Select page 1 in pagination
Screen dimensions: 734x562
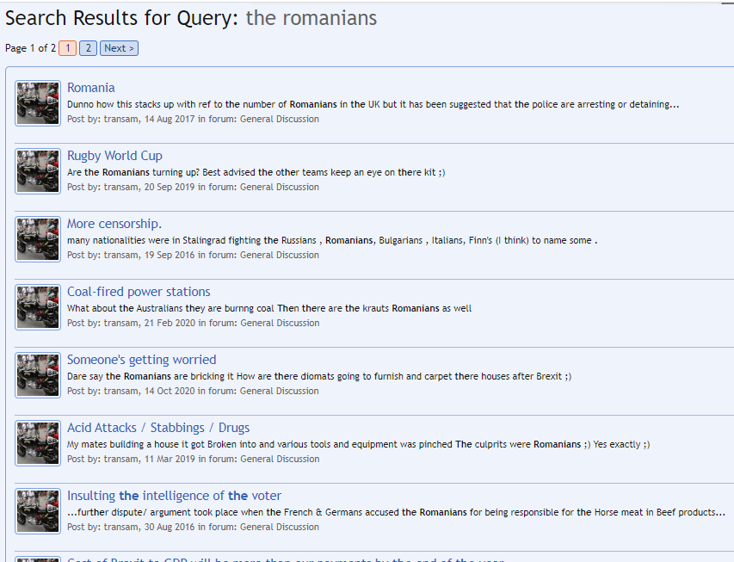coord(67,48)
